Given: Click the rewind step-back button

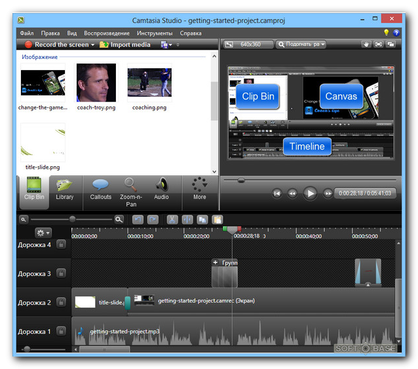Looking at the screenshot, I should (x=292, y=193).
